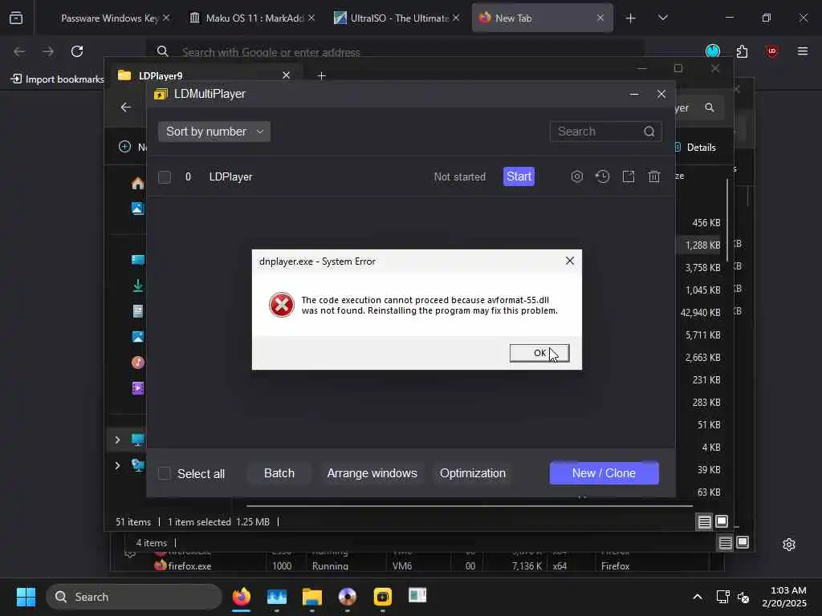Start the LDPlayer instance

[519, 176]
